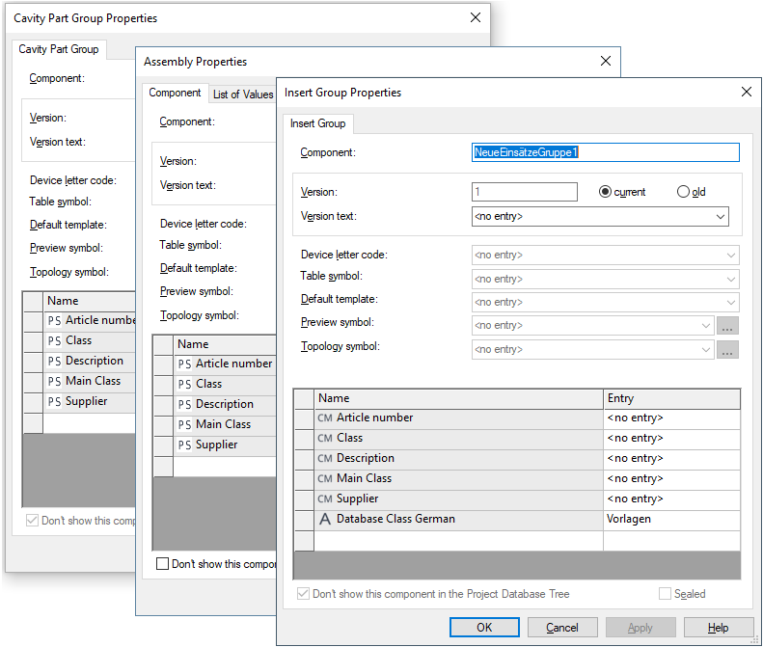Screen dimensions: 763x647
Task: Toggle the checkbox in the Assembly Properties dialog
Action: (x=162, y=564)
